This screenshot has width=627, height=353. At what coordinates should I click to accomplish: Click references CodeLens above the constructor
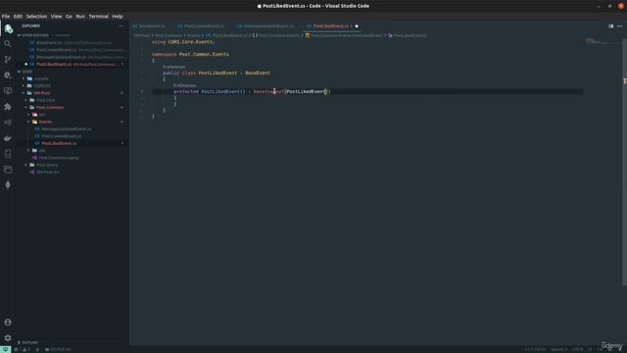[x=185, y=85]
